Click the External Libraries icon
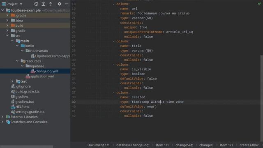 click(8, 117)
